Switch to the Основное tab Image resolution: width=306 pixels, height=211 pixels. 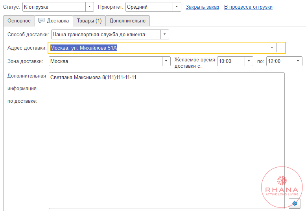coord(19,21)
